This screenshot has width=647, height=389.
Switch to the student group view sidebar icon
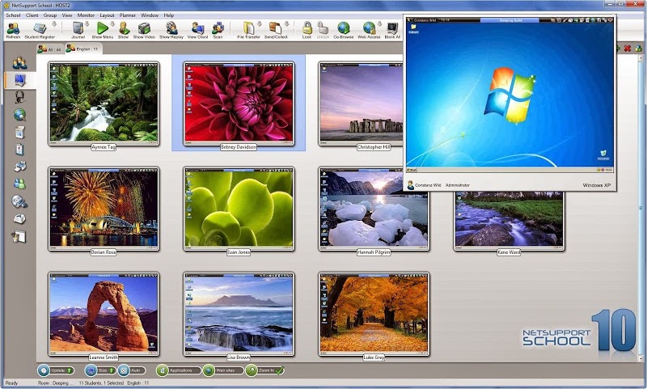coord(19,63)
